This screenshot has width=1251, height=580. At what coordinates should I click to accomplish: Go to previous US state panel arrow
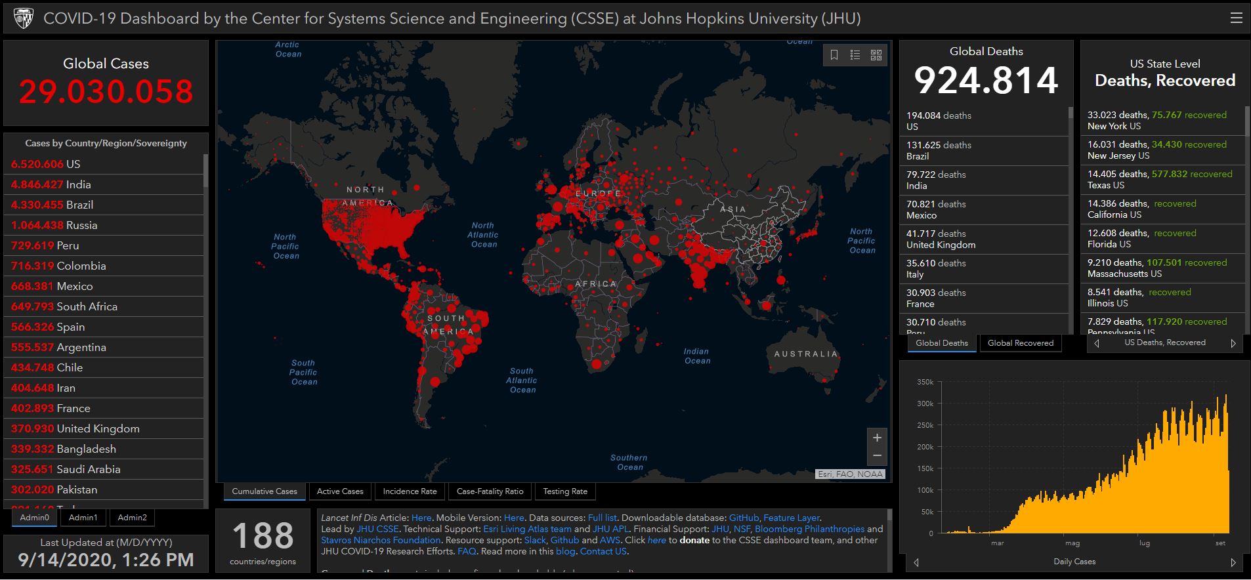[1096, 343]
